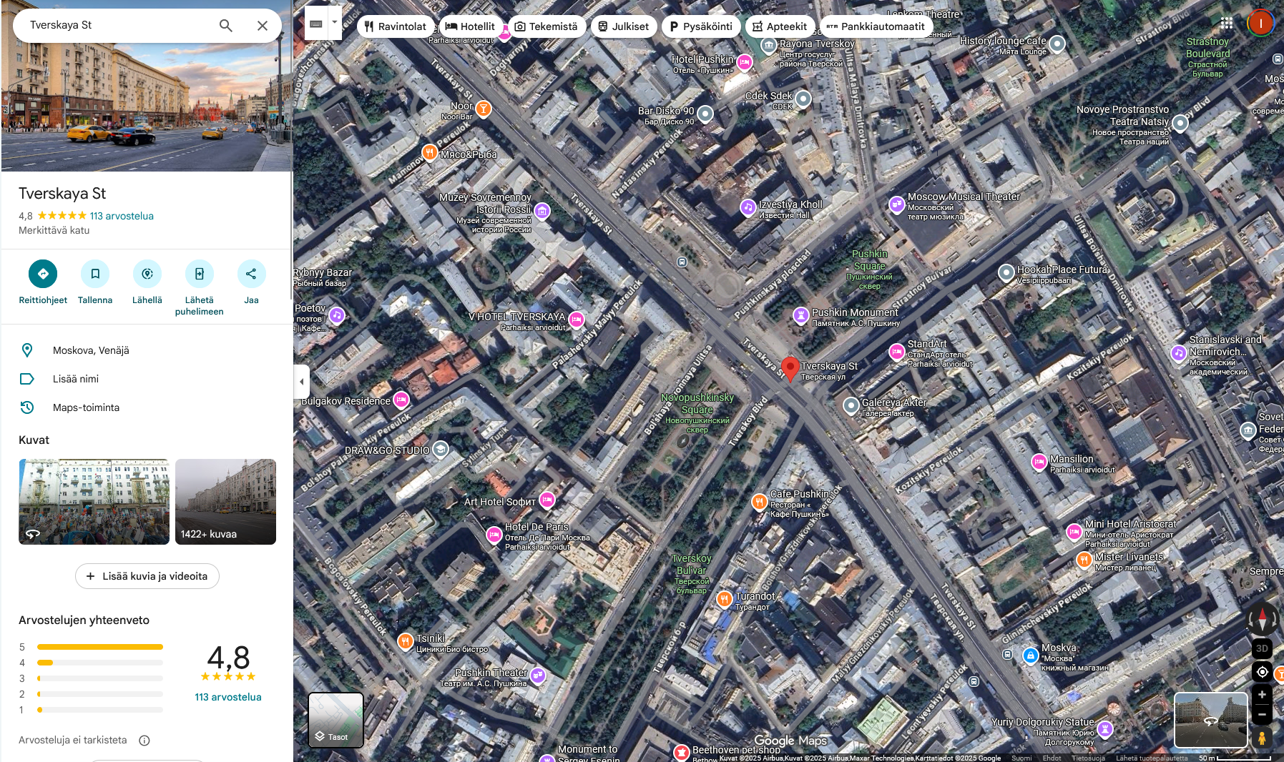Open the street view photo thumbnail
The width and height of the screenshot is (1284, 762).
pos(94,502)
